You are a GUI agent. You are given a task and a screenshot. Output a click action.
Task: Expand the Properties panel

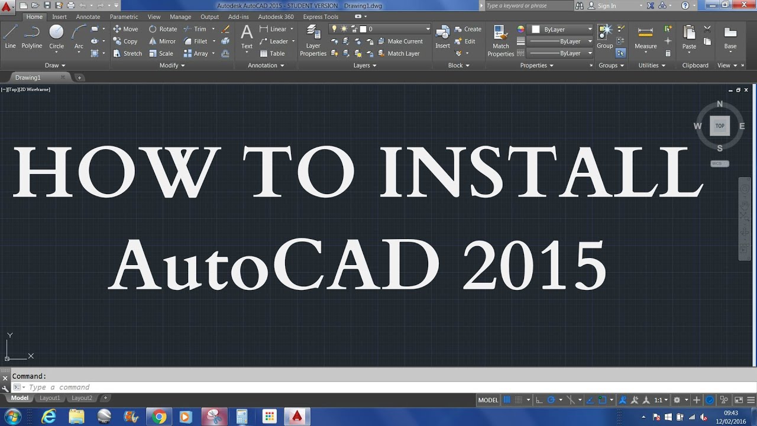pos(536,66)
